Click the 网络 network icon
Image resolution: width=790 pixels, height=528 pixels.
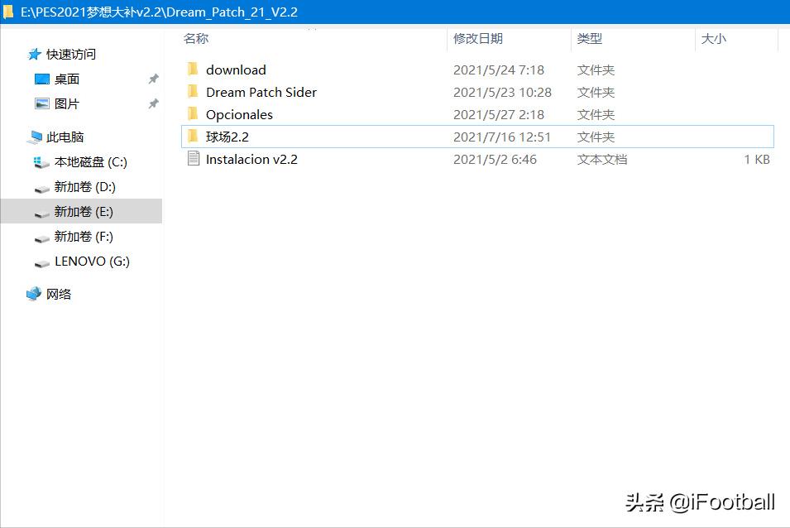(34, 294)
